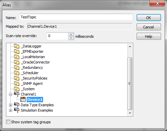Select the highlighted Device1 item
The width and height of the screenshot is (167, 131).
pyautogui.click(x=35, y=100)
